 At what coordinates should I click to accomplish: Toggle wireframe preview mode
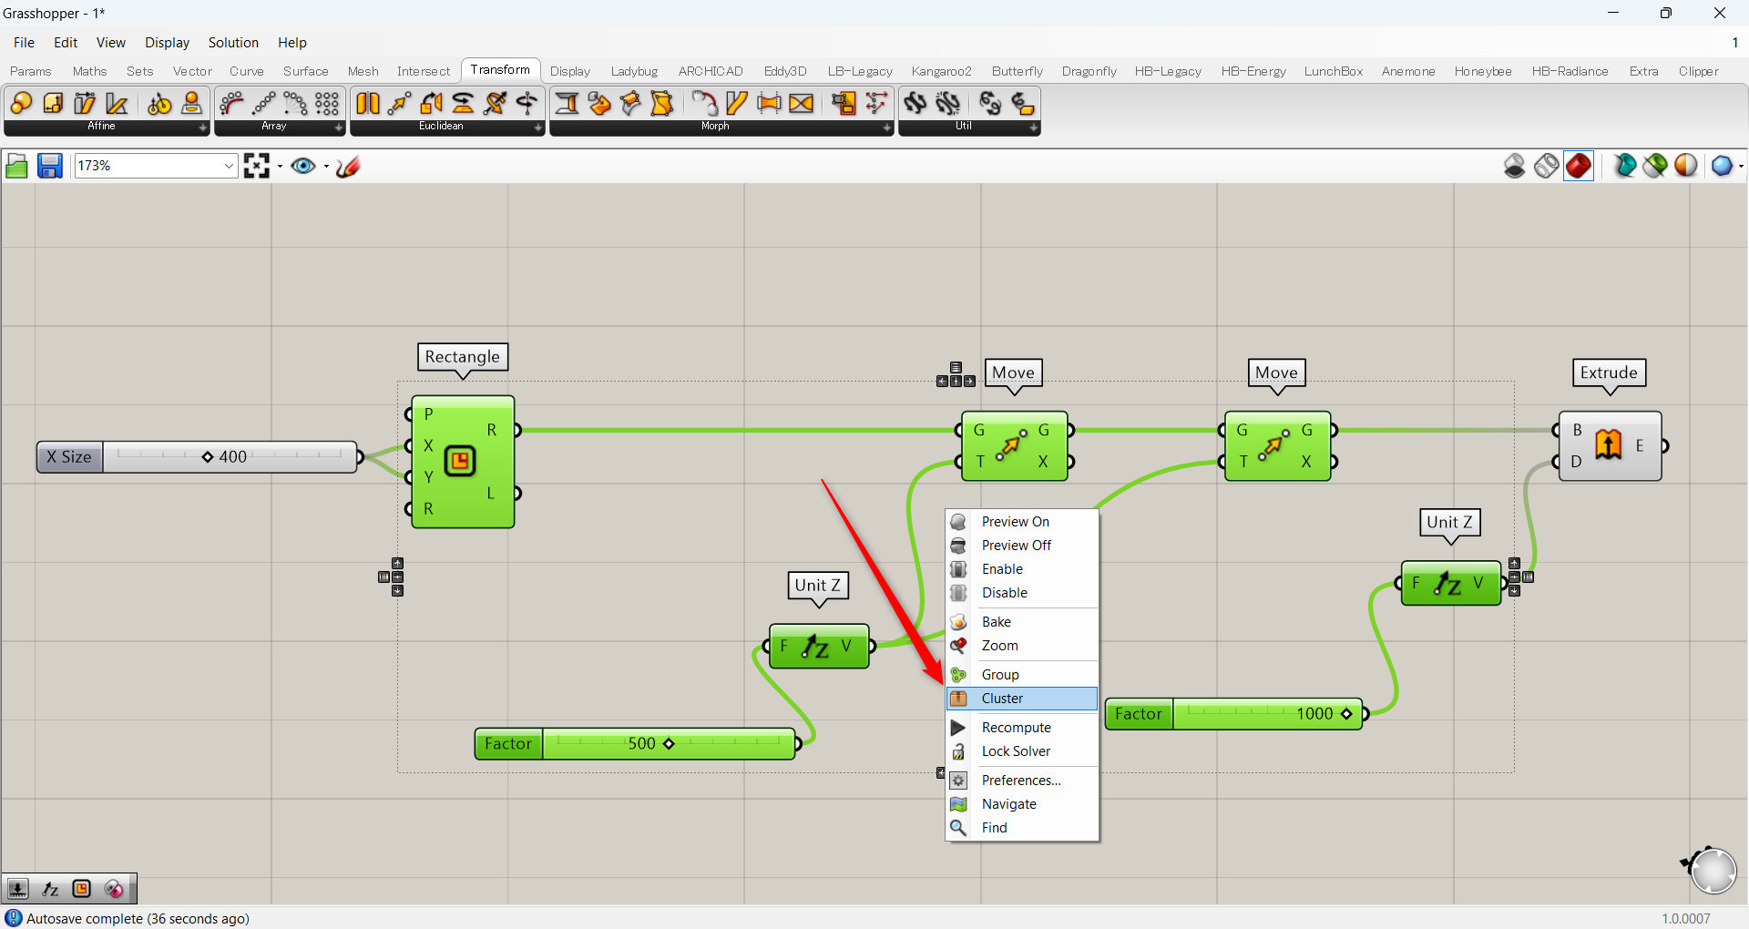click(1546, 166)
